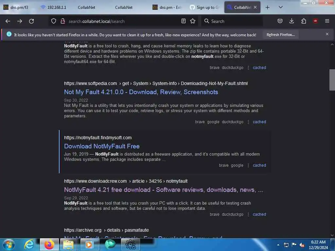Bookmark this page with star icon

coord(193,21)
